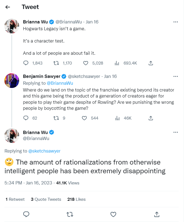Share the main tweet via the bottom icon
184x222 pixels.
pos(157,214)
